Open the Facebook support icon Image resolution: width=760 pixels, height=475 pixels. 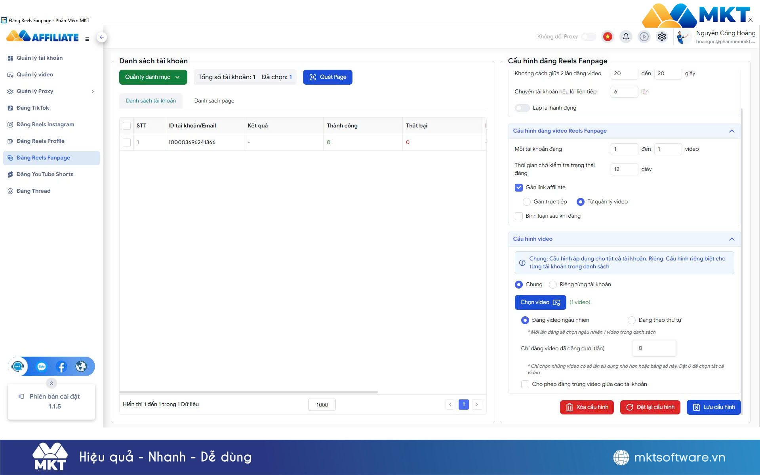pyautogui.click(x=61, y=367)
